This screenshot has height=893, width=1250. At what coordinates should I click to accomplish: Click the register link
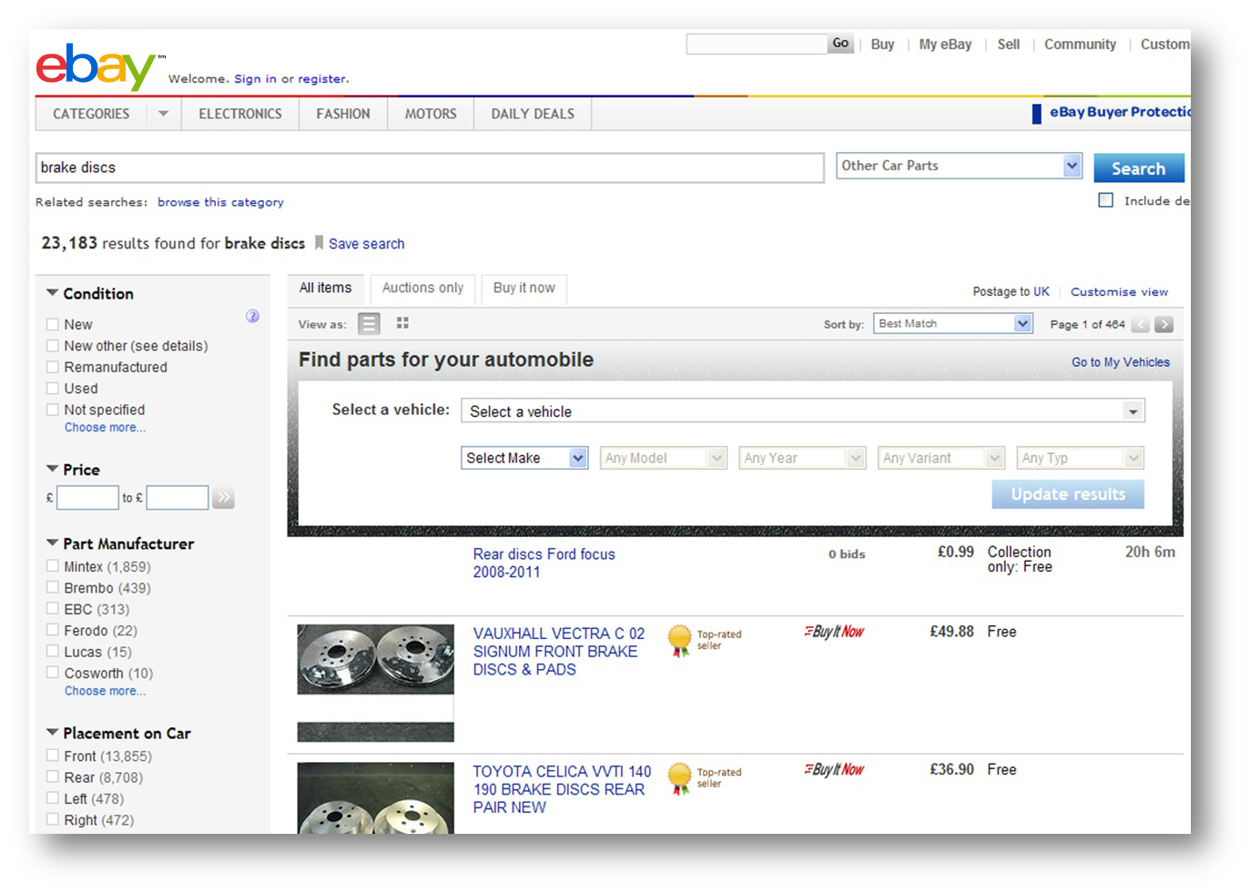click(x=322, y=79)
